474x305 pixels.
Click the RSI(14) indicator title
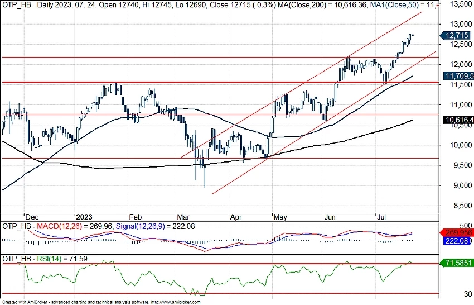point(49,259)
